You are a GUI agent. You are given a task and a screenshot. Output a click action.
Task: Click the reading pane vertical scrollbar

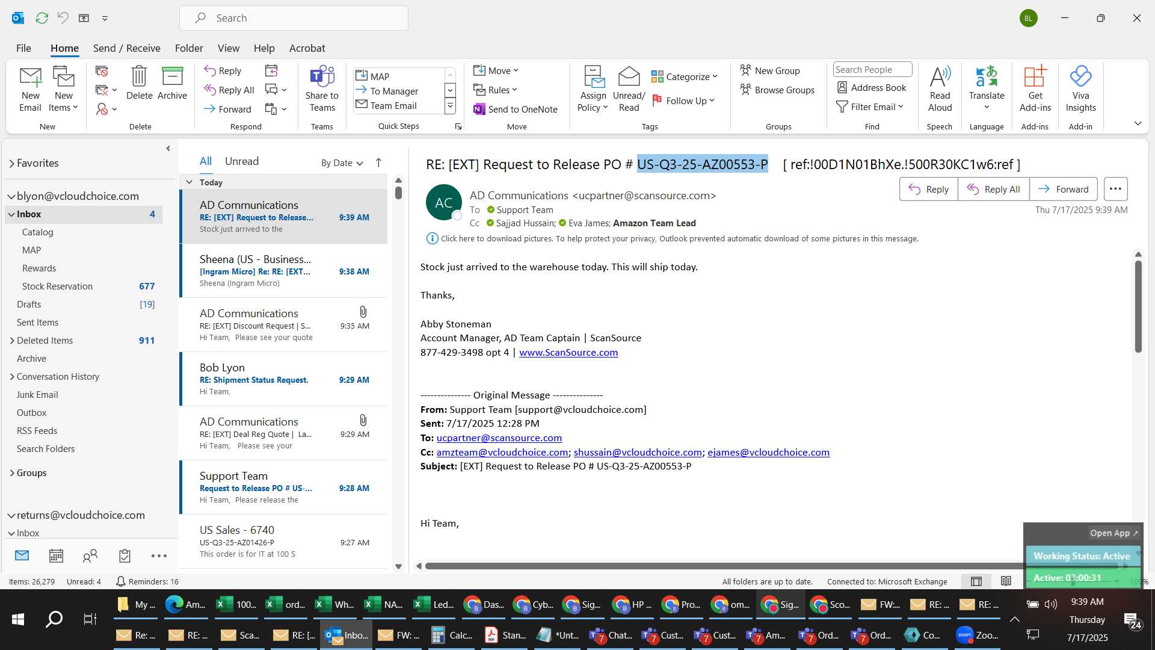pos(1138,307)
